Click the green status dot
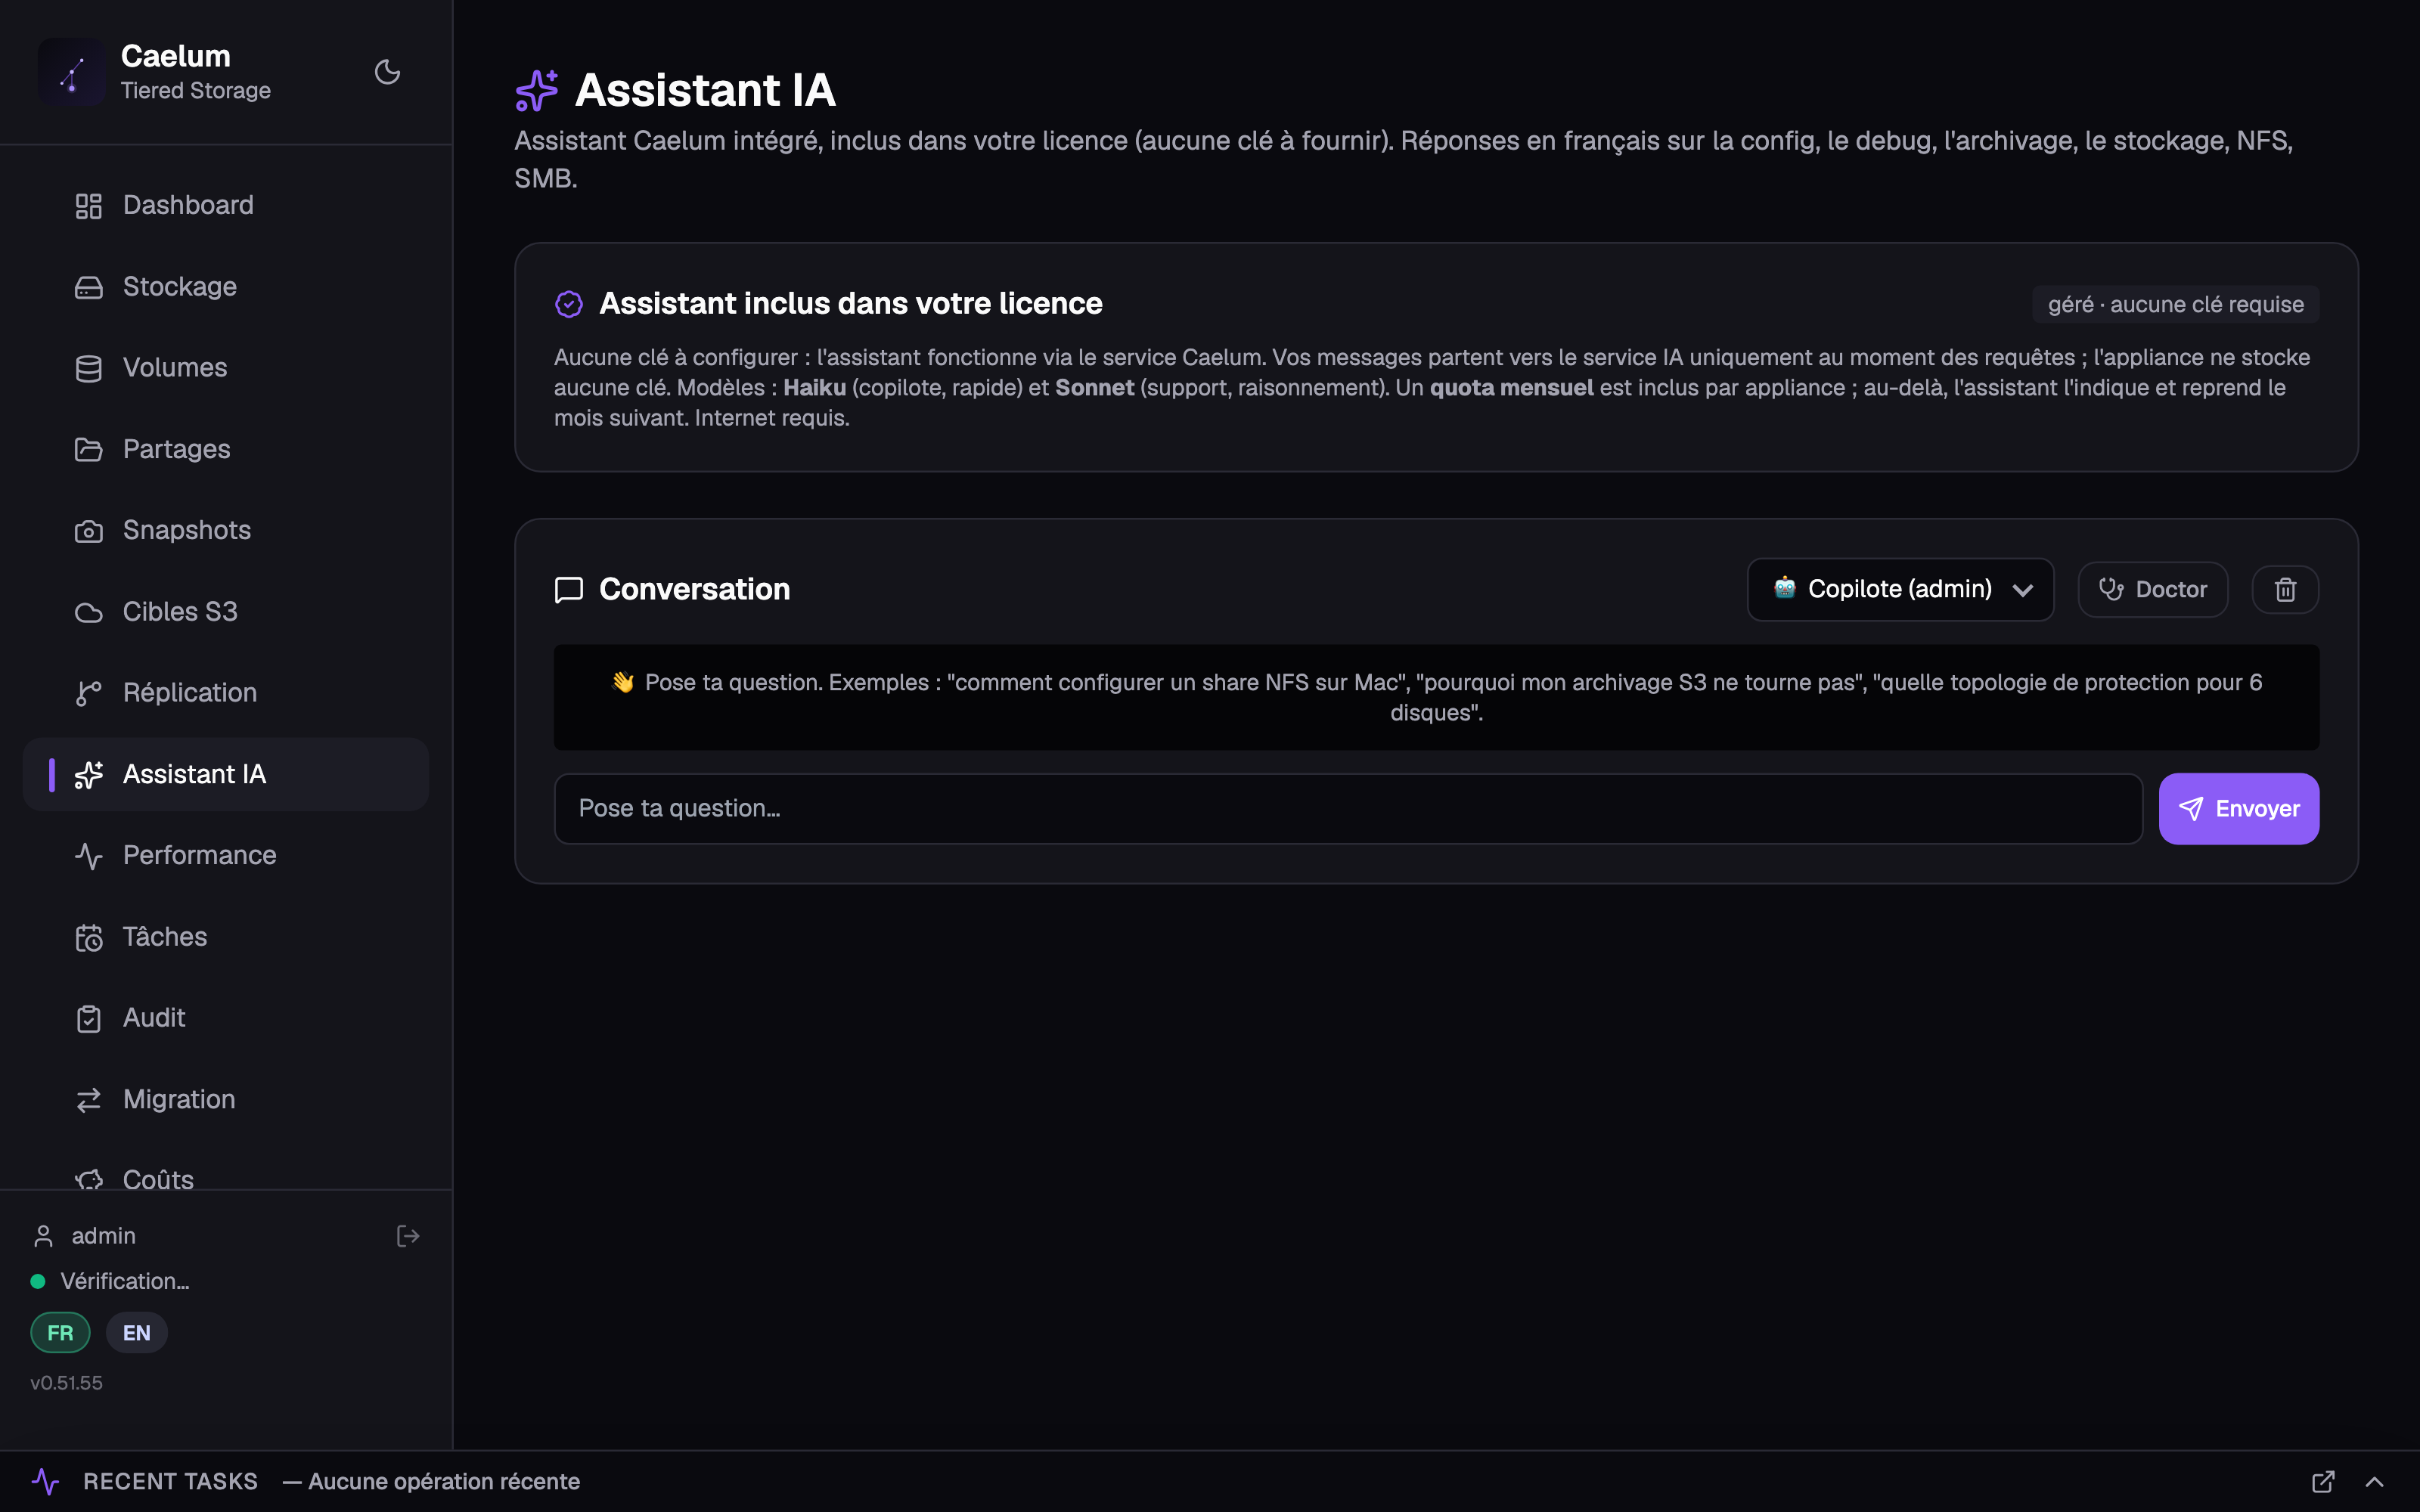The width and height of the screenshot is (2420, 1512). click(38, 1281)
